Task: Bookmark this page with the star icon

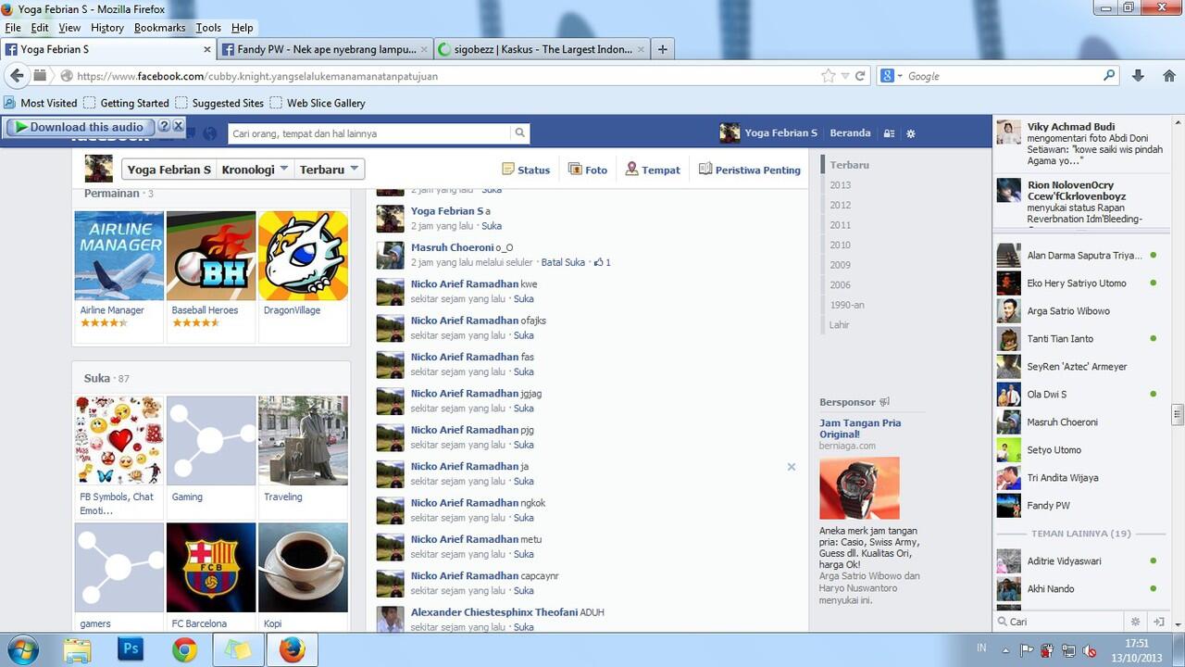Action: (x=828, y=76)
